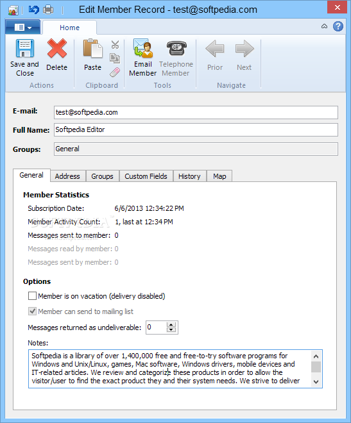Click the Telephone Member icon
The width and height of the screenshot is (351, 423).
click(x=176, y=48)
